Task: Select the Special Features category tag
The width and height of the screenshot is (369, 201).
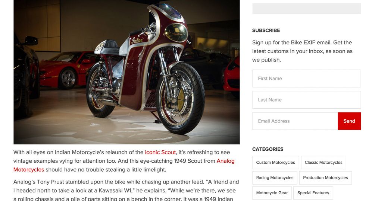Action: pyautogui.click(x=313, y=193)
